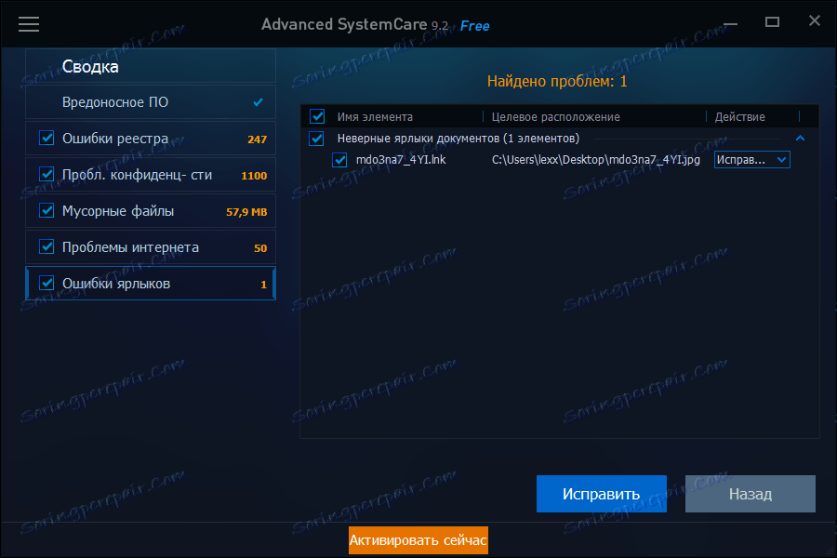View the Проблемы интернета results

(x=151, y=247)
